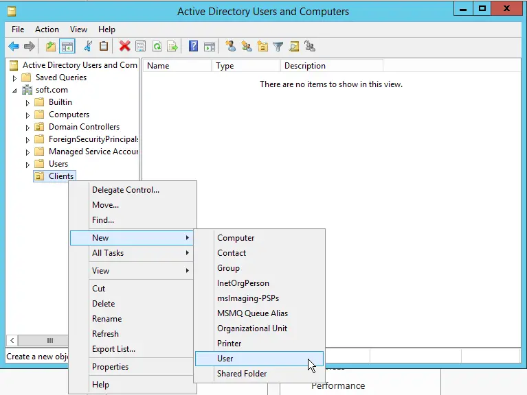This screenshot has width=527, height=395.
Task: Click the Description column header
Action: 330,66
